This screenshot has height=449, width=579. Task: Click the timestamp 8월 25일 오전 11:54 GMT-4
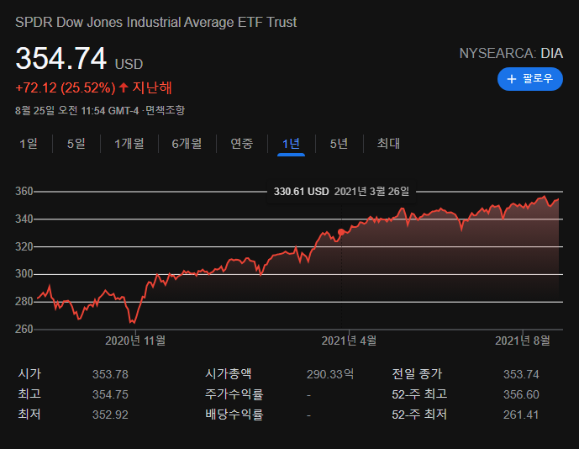[x=76, y=110]
